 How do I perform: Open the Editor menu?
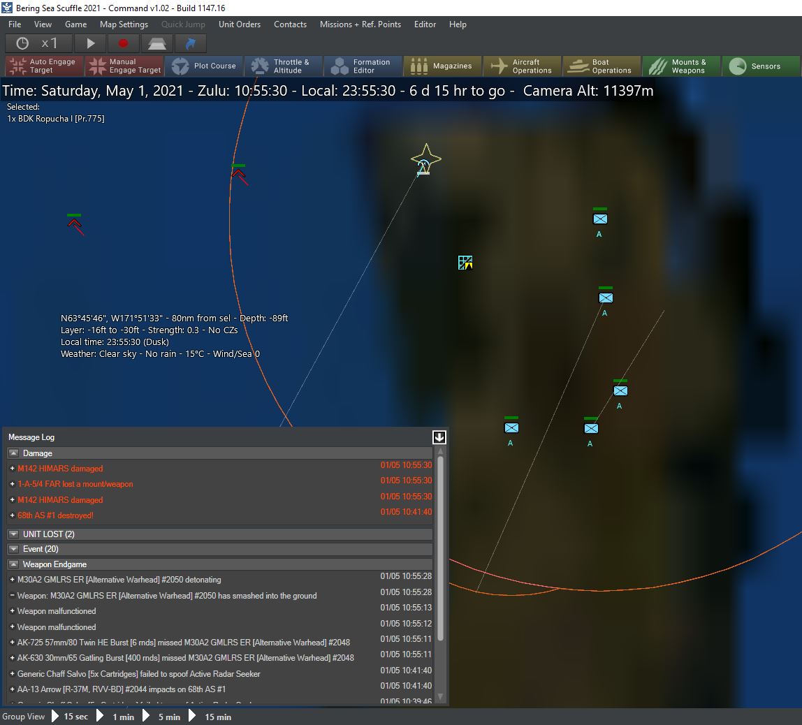[x=425, y=24]
